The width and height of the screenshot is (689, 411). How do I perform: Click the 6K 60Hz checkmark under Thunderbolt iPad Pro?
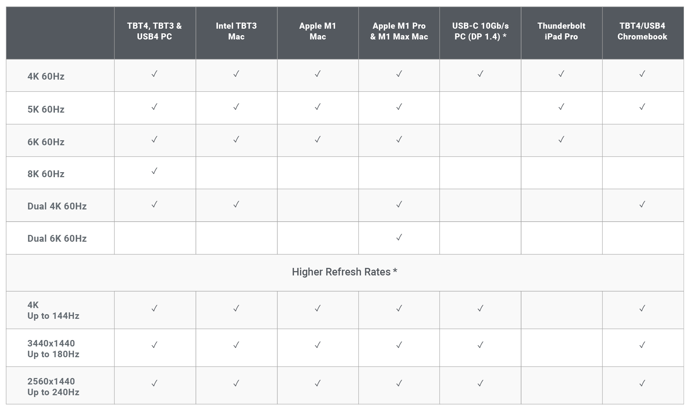pos(561,139)
